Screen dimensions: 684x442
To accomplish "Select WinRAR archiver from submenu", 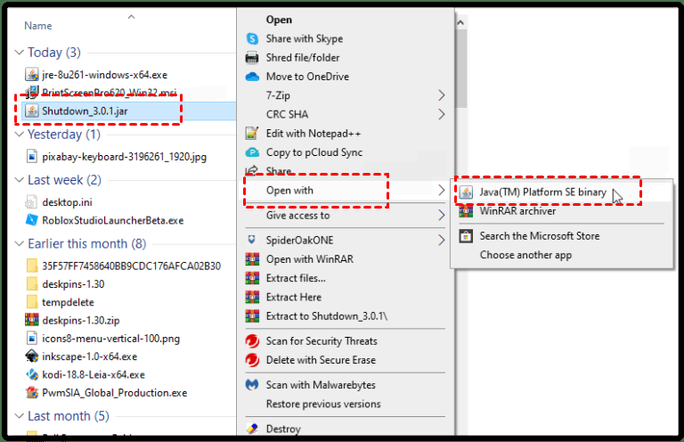I will (x=517, y=211).
